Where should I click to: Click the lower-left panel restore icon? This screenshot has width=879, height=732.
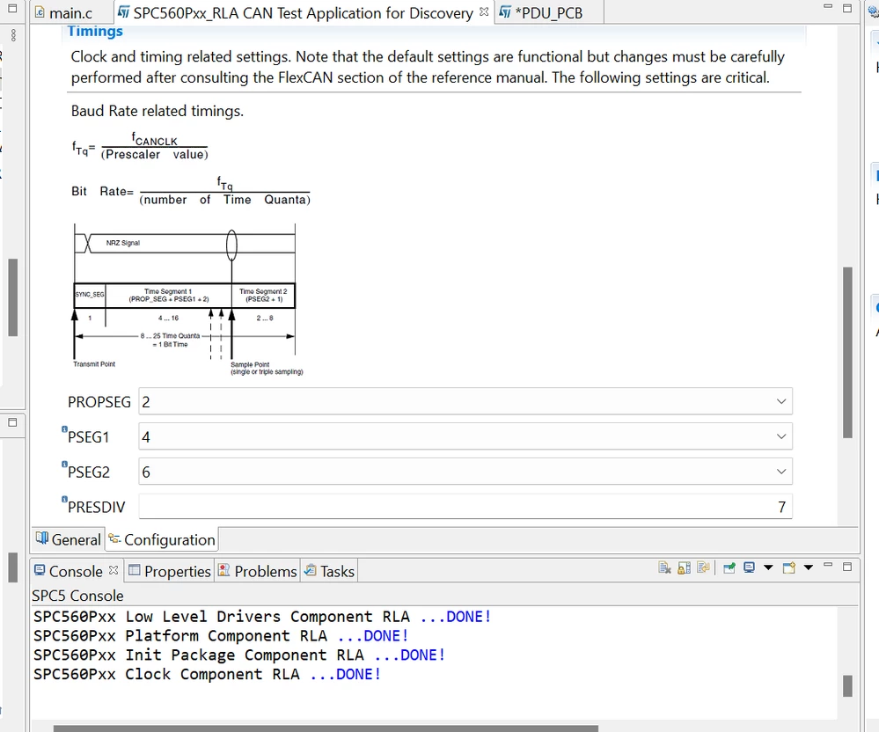pyautogui.click(x=12, y=422)
